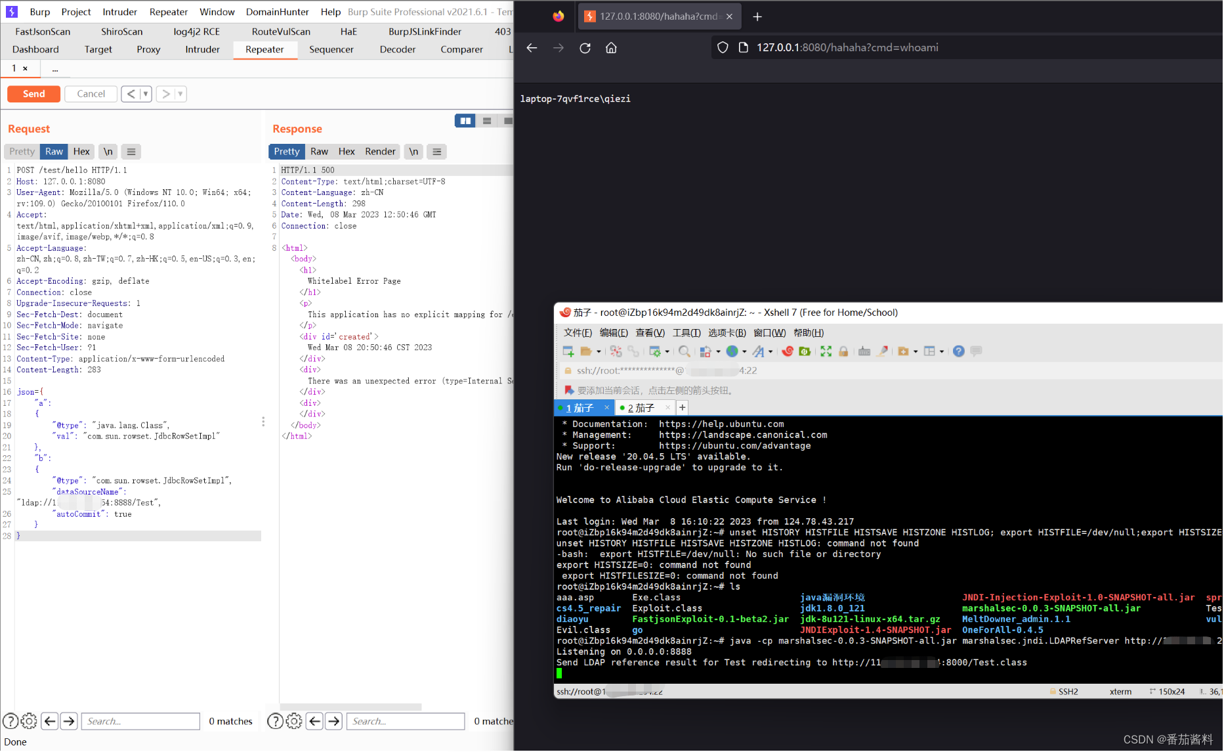This screenshot has width=1224, height=752.
Task: Click the Request panel search field
Action: pyautogui.click(x=140, y=721)
